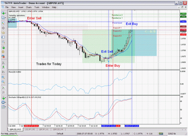Open the Navigator panel icon

[3, 32]
